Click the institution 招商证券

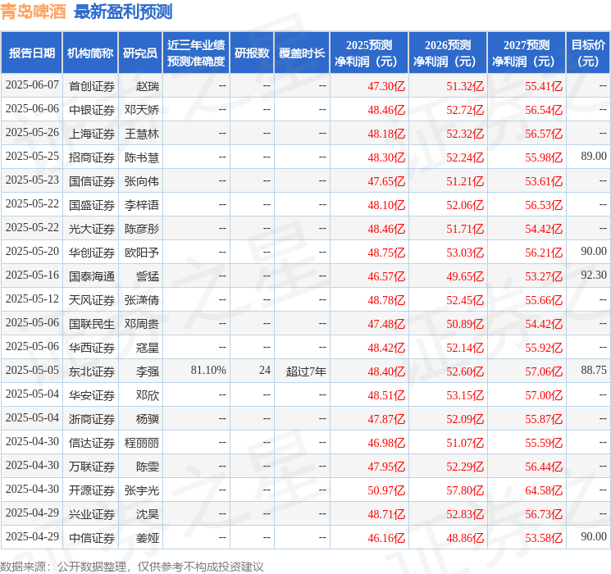(x=92, y=157)
